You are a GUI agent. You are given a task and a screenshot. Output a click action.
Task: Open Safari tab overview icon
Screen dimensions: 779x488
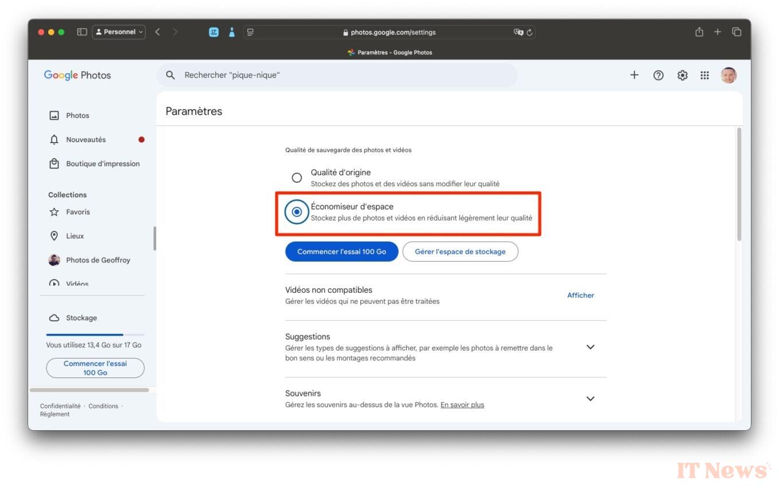pos(737,32)
